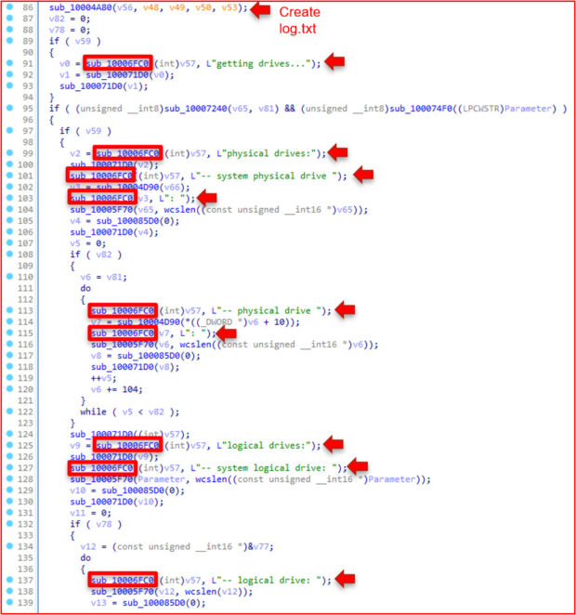Select string "getting drives..."
The image size is (576, 615).
(261, 63)
